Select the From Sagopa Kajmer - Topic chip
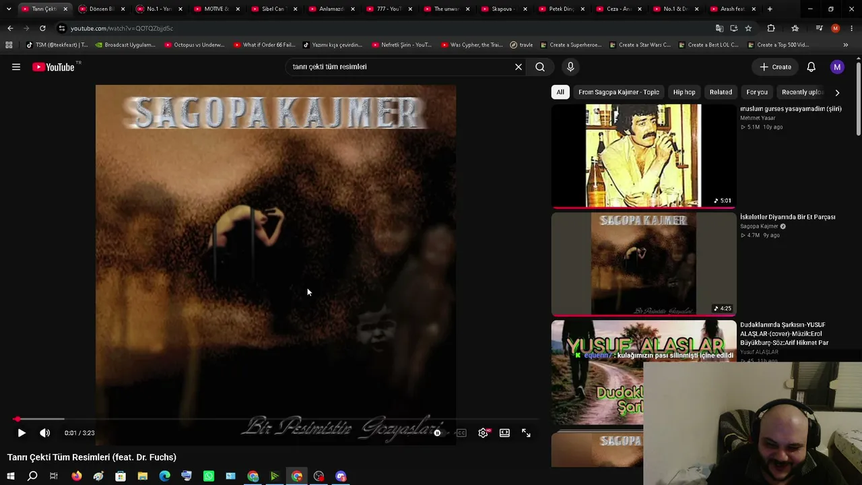The width and height of the screenshot is (862, 485). click(x=619, y=92)
